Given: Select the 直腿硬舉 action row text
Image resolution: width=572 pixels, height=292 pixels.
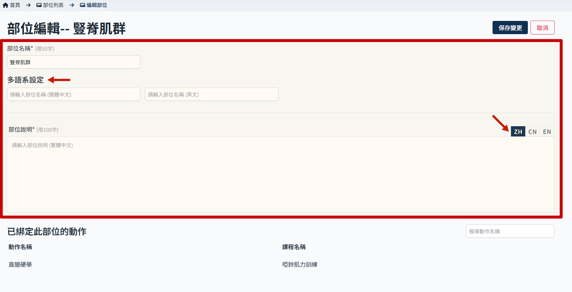Looking at the screenshot, I should [20, 264].
